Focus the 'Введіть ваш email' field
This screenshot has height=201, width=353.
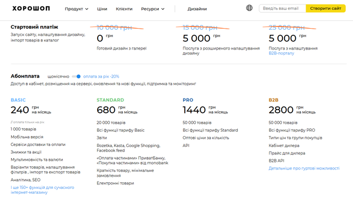tap(282, 8)
